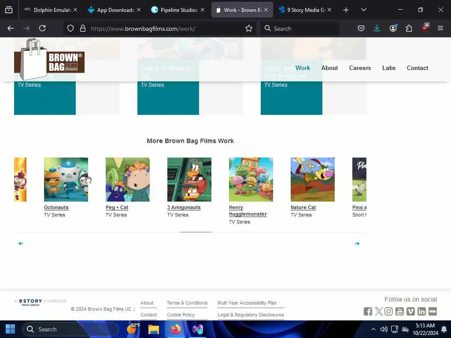
Task: Click the crossed-out cloud tray icon
Action: (405, 329)
